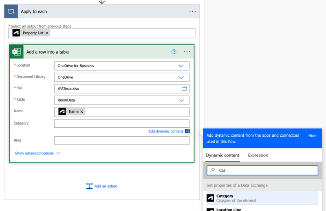Open Add a row into a table ellipsis menu
The height and width of the screenshot is (211, 326).
click(x=187, y=52)
